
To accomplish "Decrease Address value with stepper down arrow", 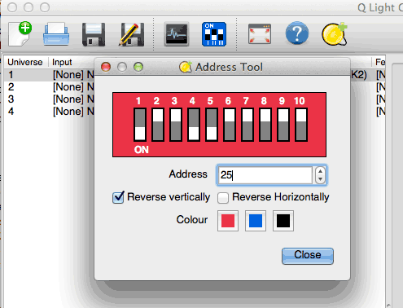I will (x=321, y=179).
